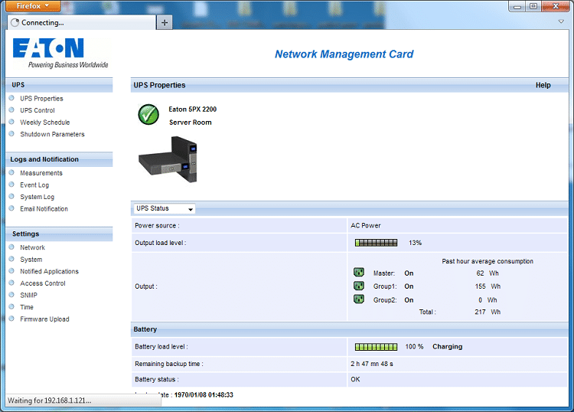Select the Connecting... browser tab
Viewport: 574px width, 412px height.
(x=82, y=23)
